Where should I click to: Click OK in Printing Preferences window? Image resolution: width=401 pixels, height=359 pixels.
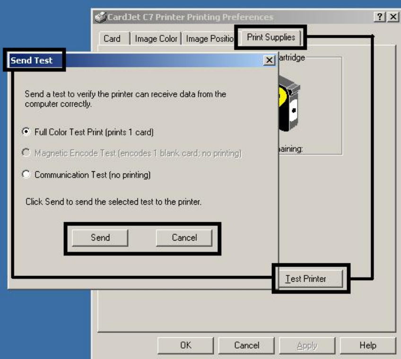[185, 345]
